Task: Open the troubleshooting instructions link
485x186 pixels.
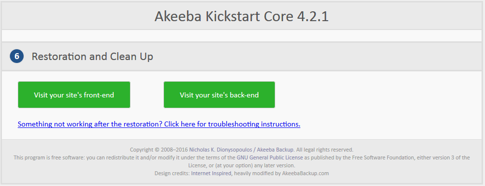Action: tap(159, 124)
